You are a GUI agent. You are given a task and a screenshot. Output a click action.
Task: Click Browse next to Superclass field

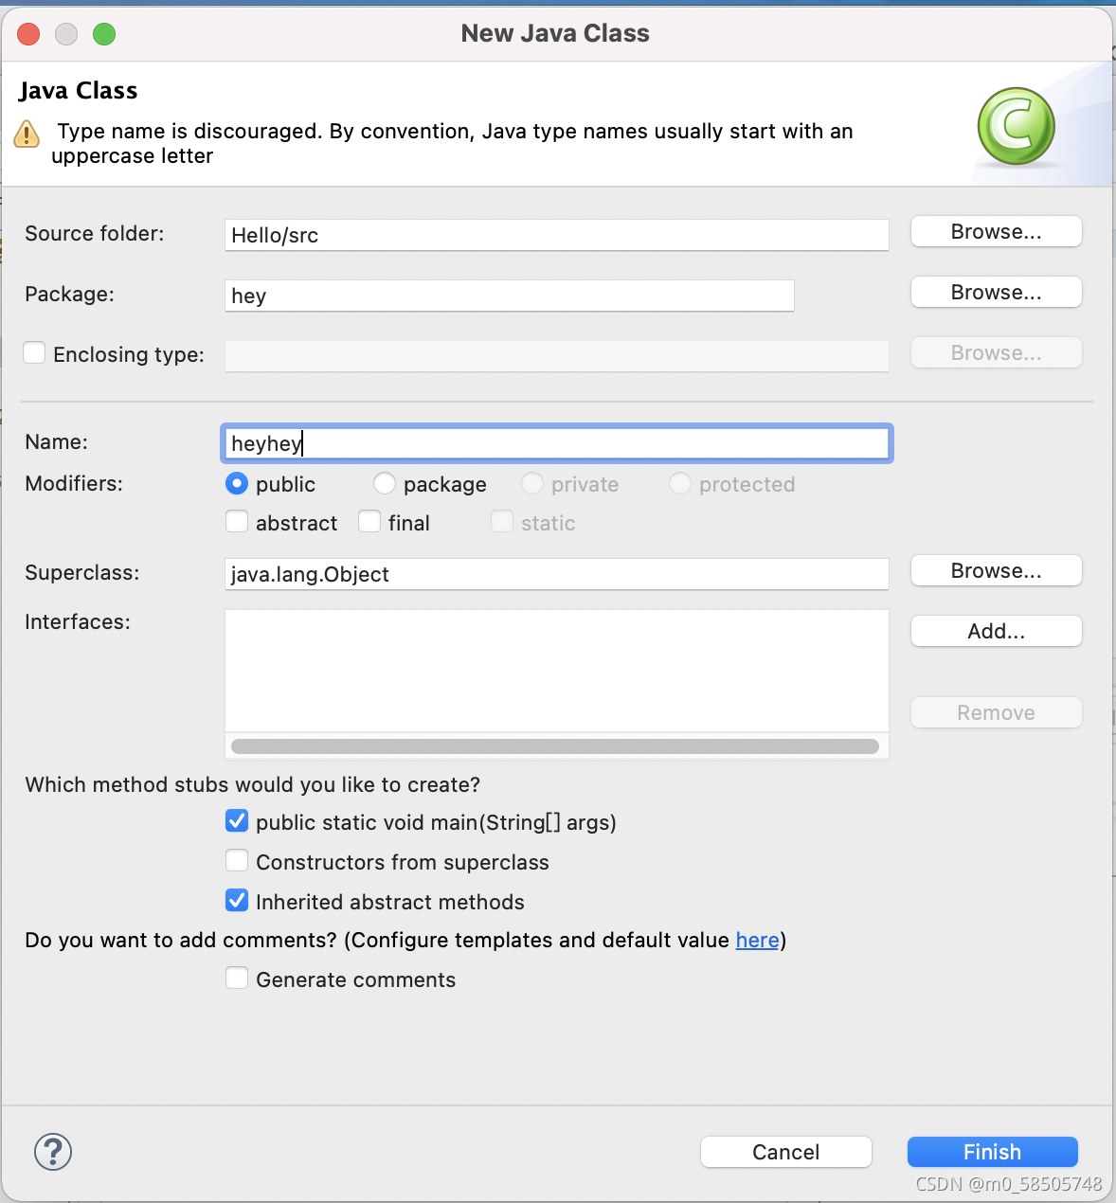(x=996, y=570)
